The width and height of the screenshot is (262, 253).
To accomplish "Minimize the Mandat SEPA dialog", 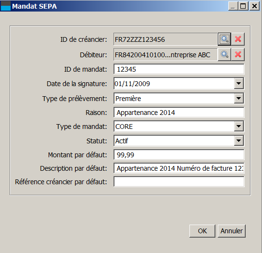I will pos(233,6).
